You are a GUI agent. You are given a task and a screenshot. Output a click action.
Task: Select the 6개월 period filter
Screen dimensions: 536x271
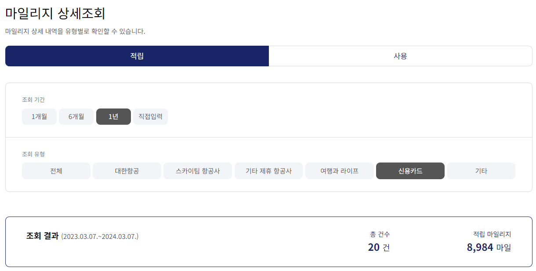[76, 116]
